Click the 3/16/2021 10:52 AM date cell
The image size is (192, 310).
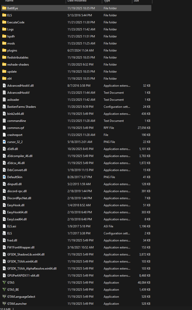tap(81, 247)
